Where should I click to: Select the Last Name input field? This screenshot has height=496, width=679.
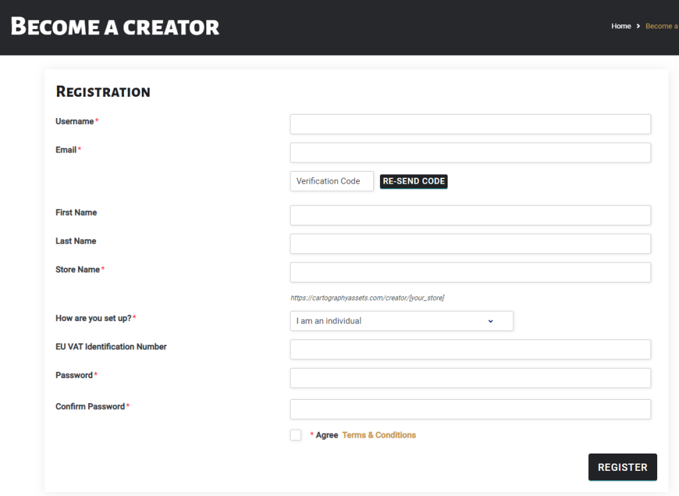pos(470,244)
